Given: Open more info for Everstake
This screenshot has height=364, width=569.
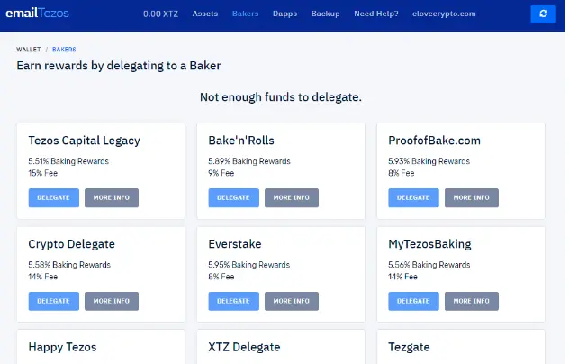Looking at the screenshot, I should [292, 301].
